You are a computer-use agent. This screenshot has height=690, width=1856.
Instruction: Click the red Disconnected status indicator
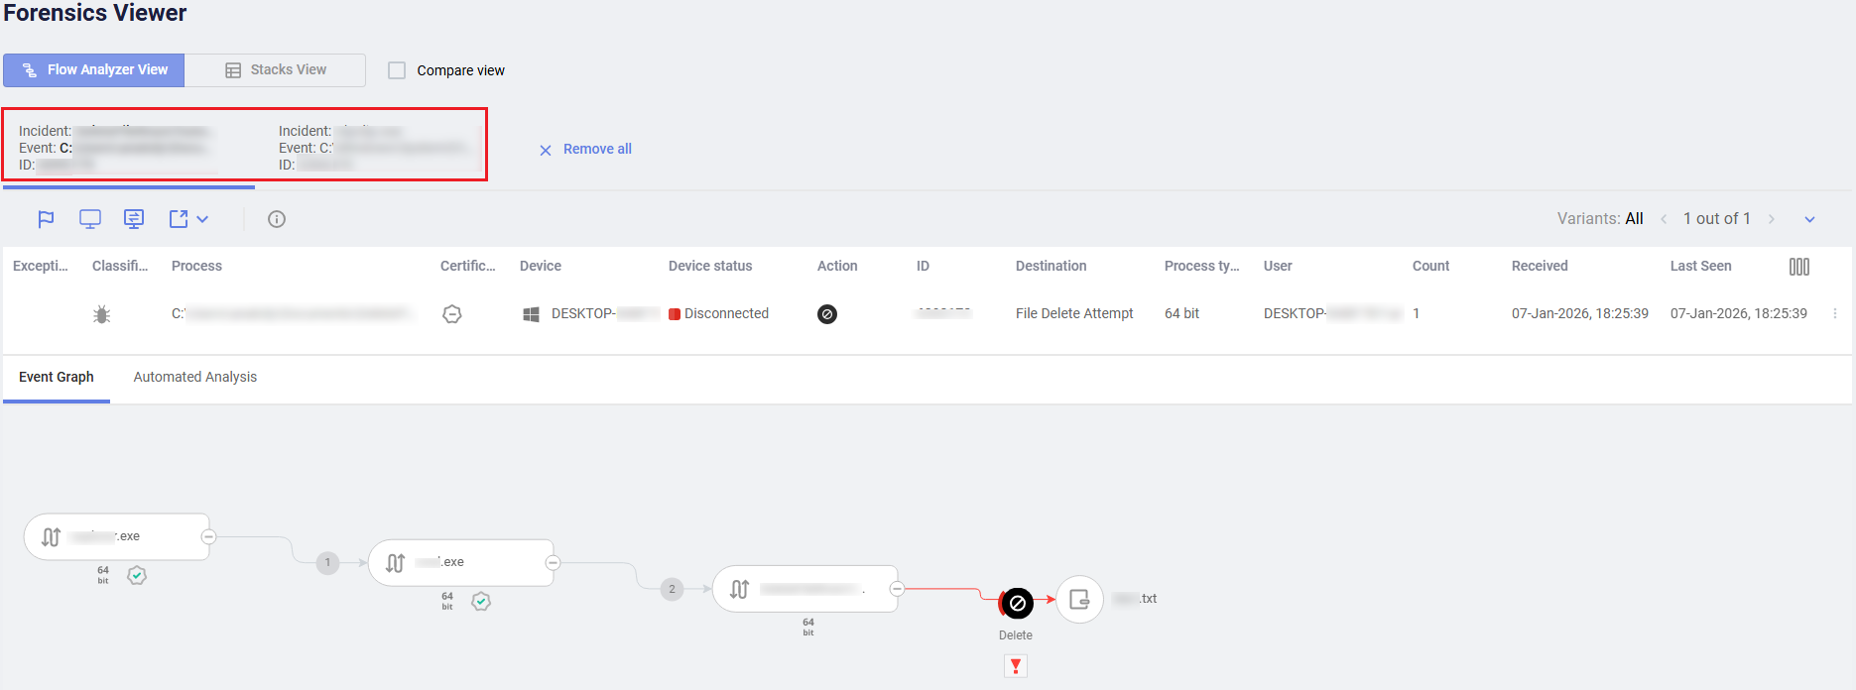click(675, 314)
